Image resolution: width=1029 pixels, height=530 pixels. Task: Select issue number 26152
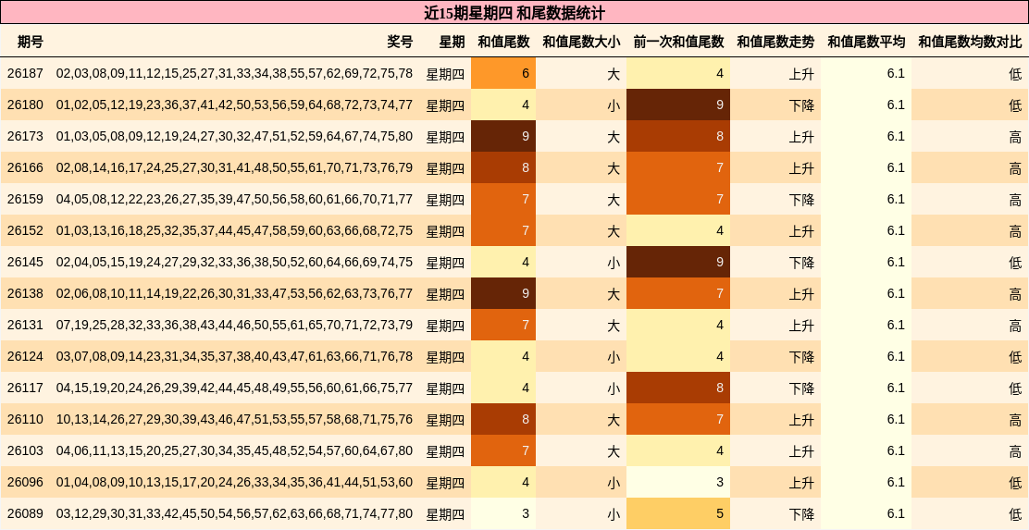point(25,231)
